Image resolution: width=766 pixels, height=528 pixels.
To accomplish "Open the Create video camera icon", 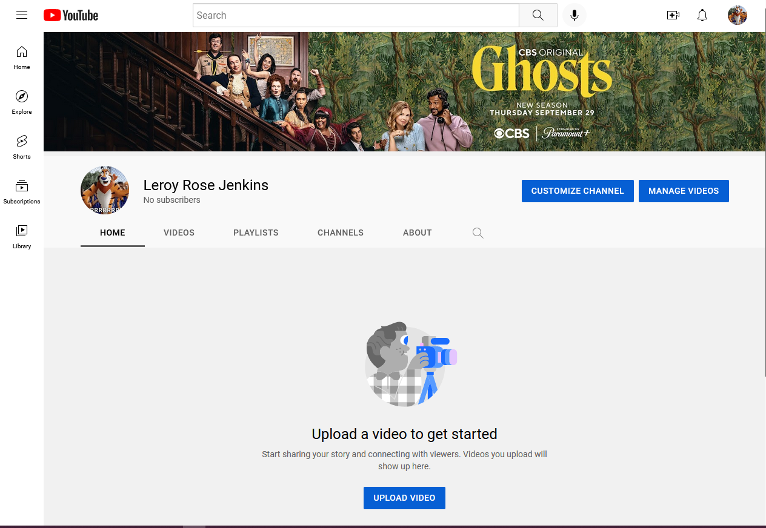I will (673, 15).
